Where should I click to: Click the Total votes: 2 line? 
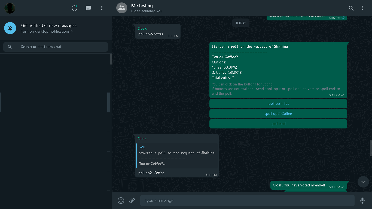click(x=223, y=78)
